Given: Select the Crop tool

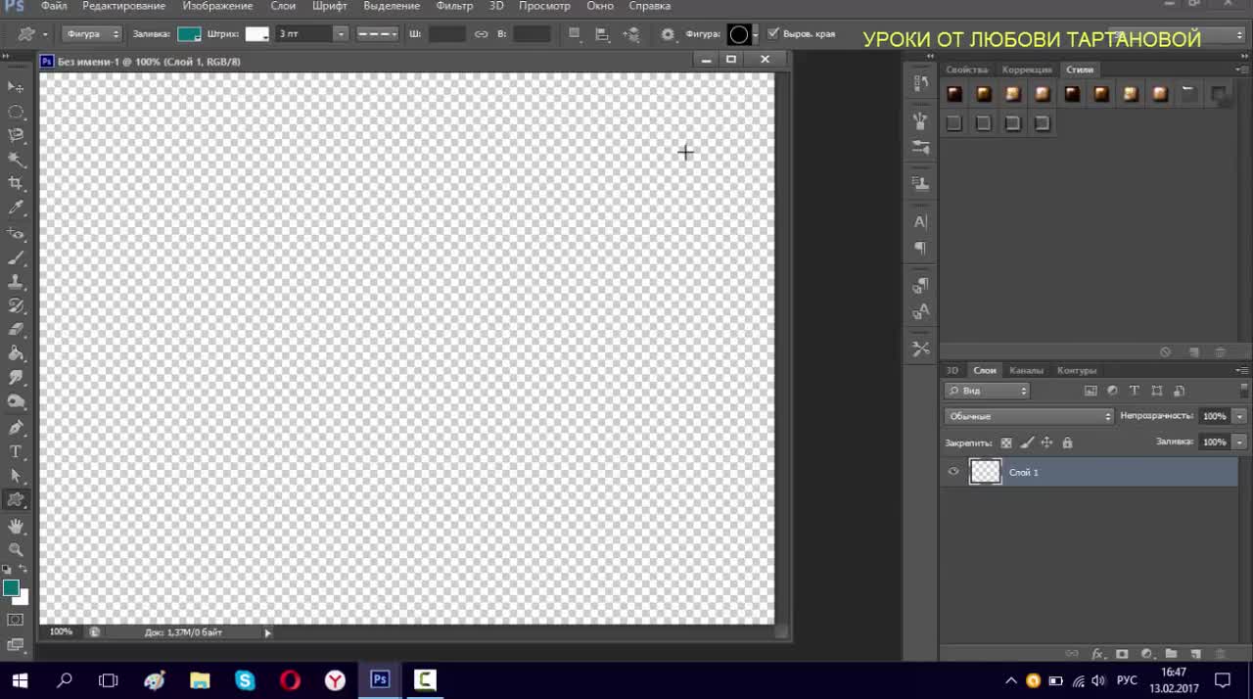Looking at the screenshot, I should point(16,184).
